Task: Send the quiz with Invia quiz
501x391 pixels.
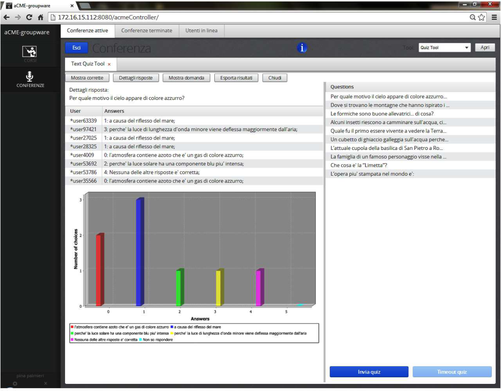Action: pos(369,371)
